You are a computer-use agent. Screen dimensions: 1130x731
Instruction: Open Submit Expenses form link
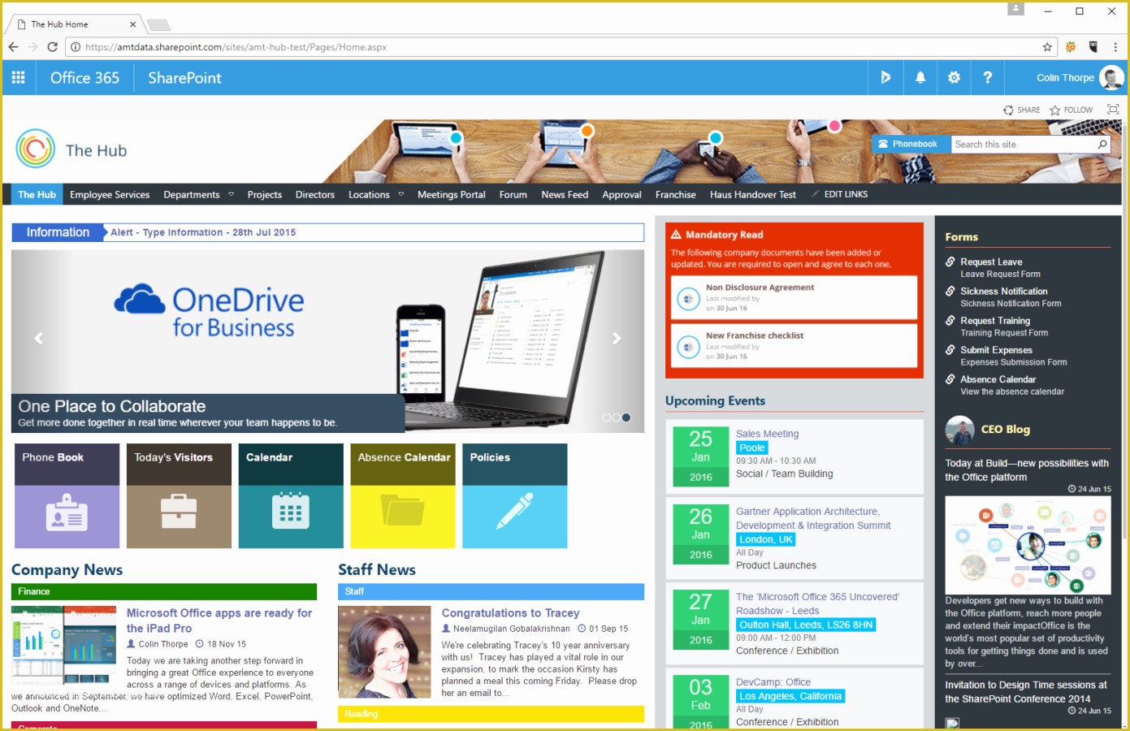click(x=996, y=350)
